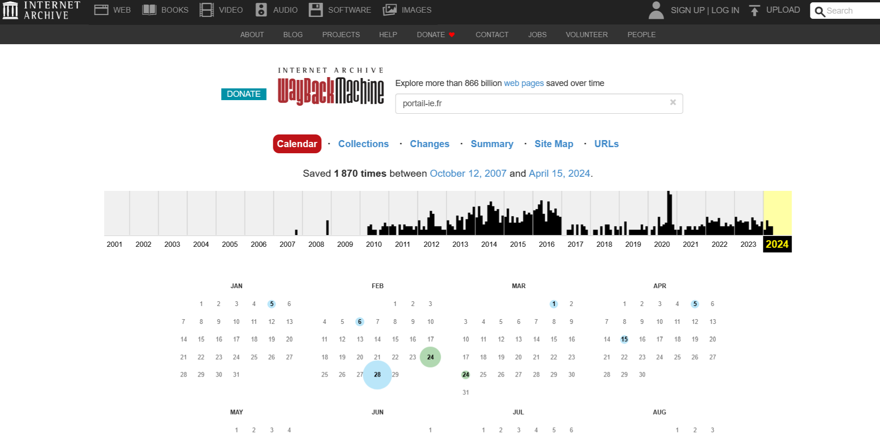Image resolution: width=880 pixels, height=440 pixels.
Task: Select year 2007 in the timeline
Action: click(x=287, y=244)
